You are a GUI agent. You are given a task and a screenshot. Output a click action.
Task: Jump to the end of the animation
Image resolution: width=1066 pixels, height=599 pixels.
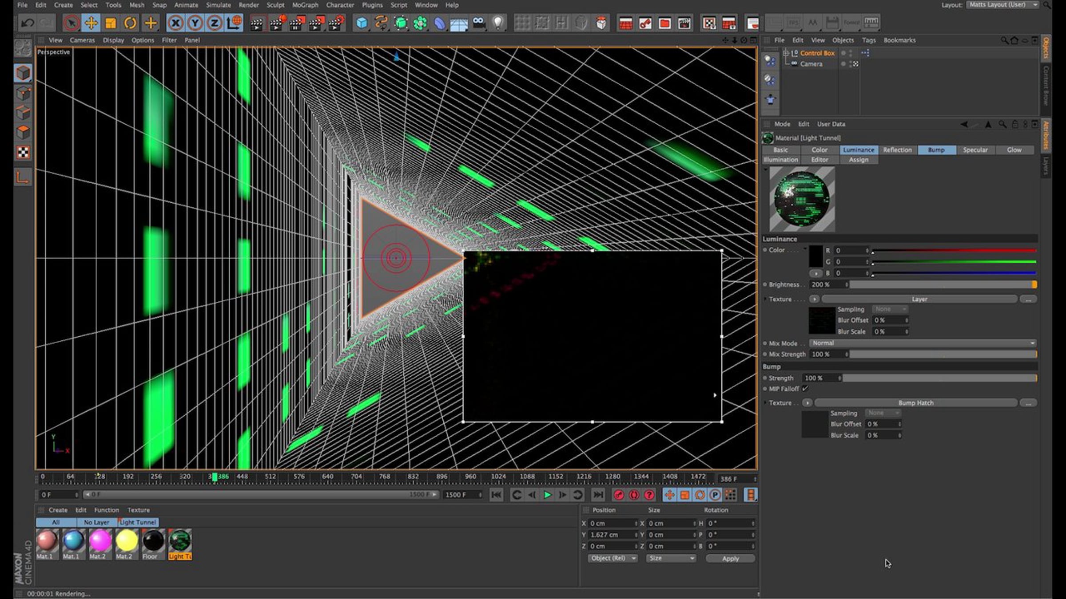tap(598, 495)
